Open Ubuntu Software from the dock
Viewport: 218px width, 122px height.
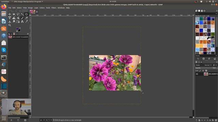(x=4, y=28)
